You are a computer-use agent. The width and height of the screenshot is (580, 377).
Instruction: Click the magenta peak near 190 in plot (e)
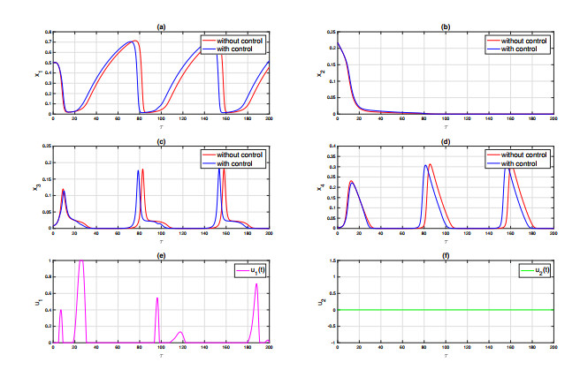coord(256,284)
